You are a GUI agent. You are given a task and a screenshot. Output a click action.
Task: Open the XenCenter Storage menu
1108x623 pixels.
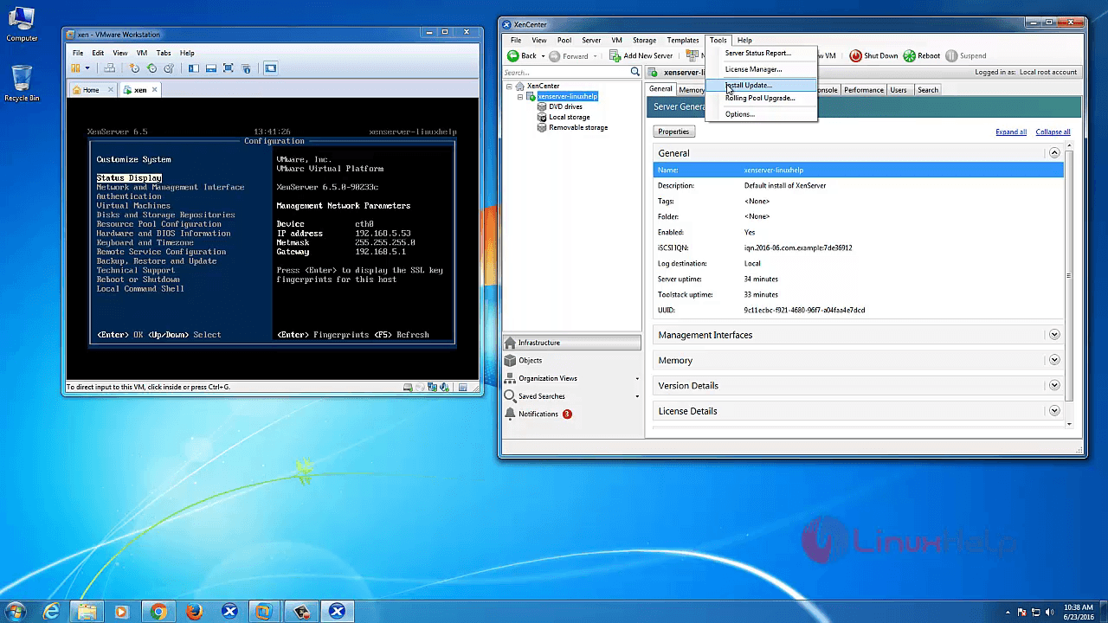644,41
